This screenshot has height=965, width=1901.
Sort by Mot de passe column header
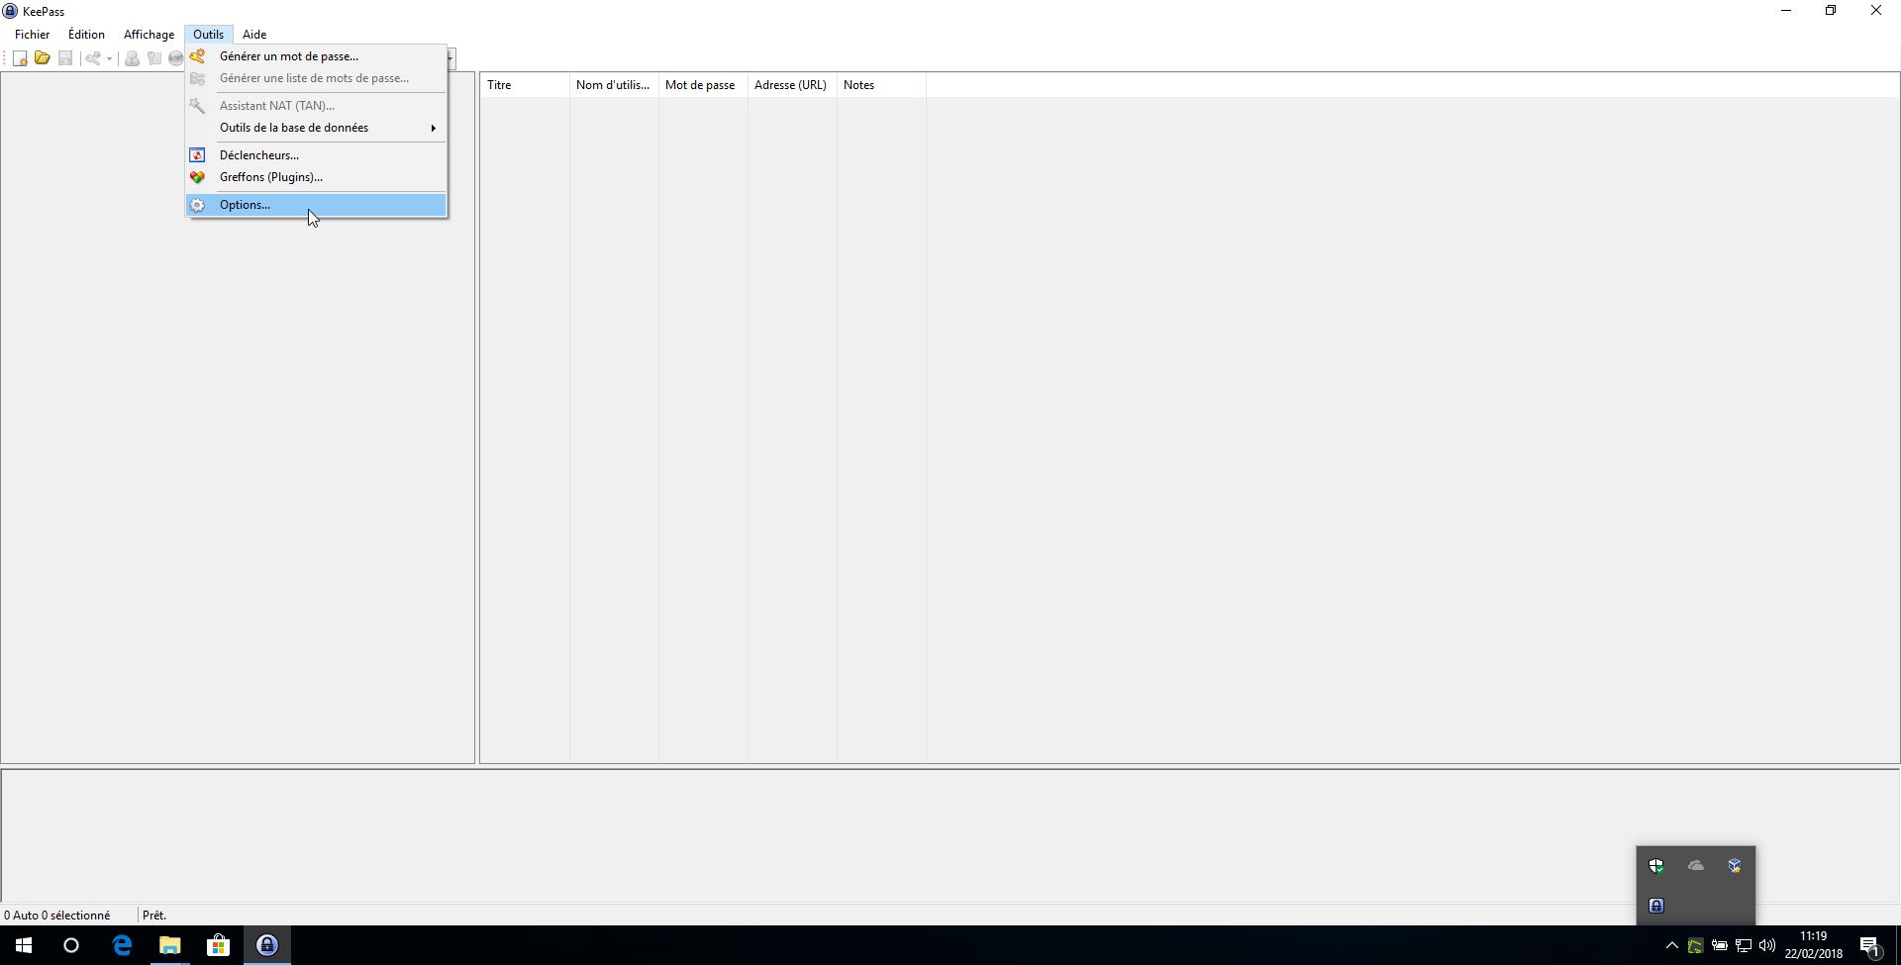click(x=703, y=85)
